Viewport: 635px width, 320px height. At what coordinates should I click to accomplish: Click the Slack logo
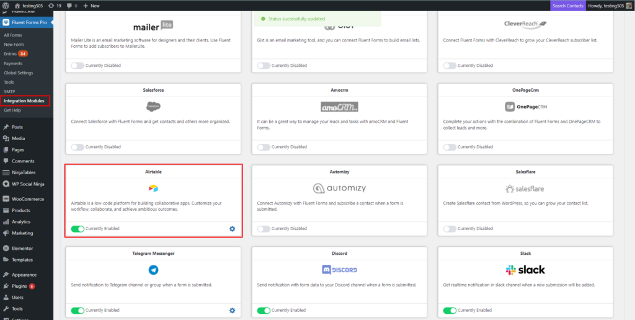(x=525, y=270)
